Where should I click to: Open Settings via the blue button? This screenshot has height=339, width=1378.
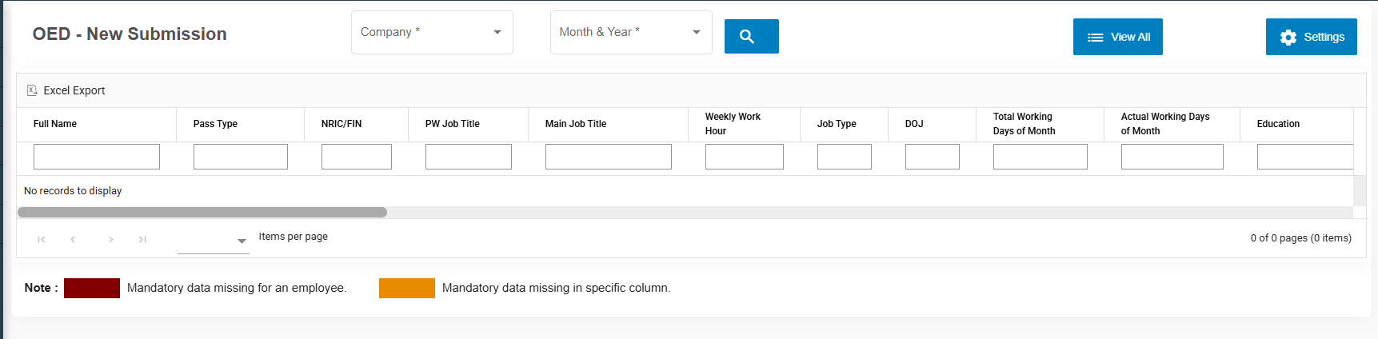click(1311, 37)
